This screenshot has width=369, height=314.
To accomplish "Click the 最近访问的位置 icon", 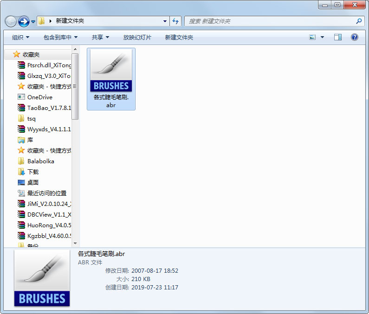I will click(x=21, y=193).
